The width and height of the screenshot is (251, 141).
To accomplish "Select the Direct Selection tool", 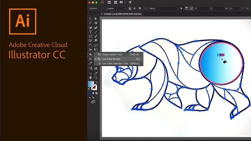I will 96,19.
